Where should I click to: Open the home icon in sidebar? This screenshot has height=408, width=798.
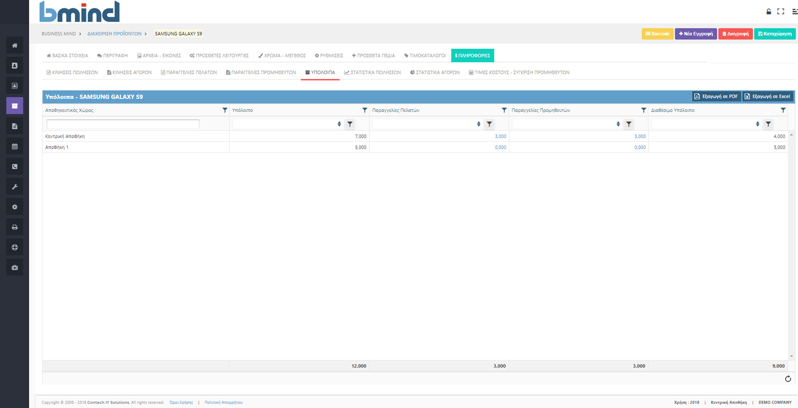[x=15, y=45]
